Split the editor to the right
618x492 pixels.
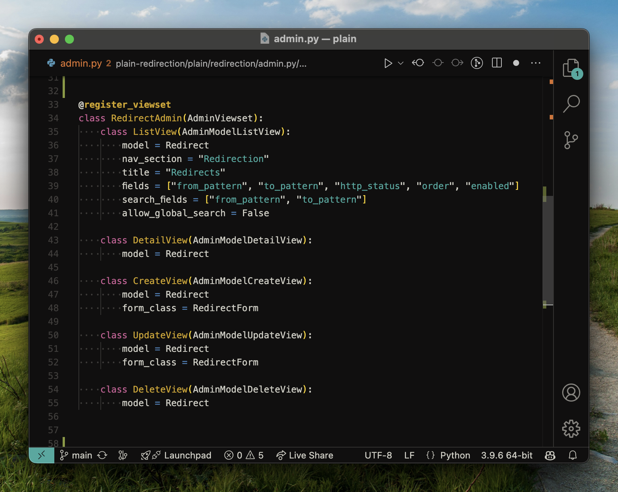pyautogui.click(x=497, y=63)
